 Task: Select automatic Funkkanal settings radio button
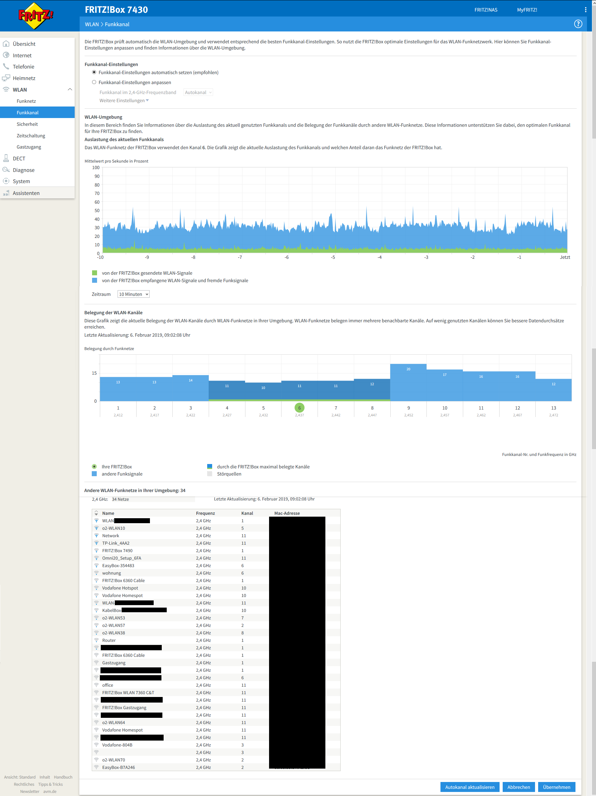[x=94, y=72]
